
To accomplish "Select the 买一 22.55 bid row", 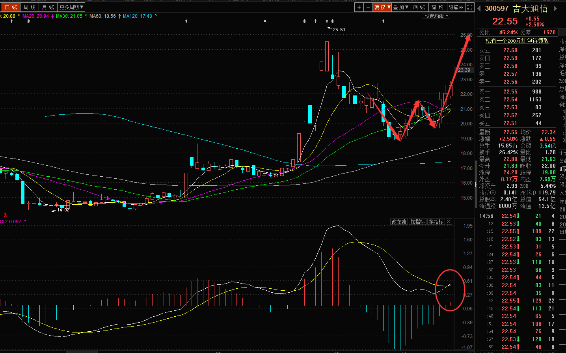I will (517, 92).
